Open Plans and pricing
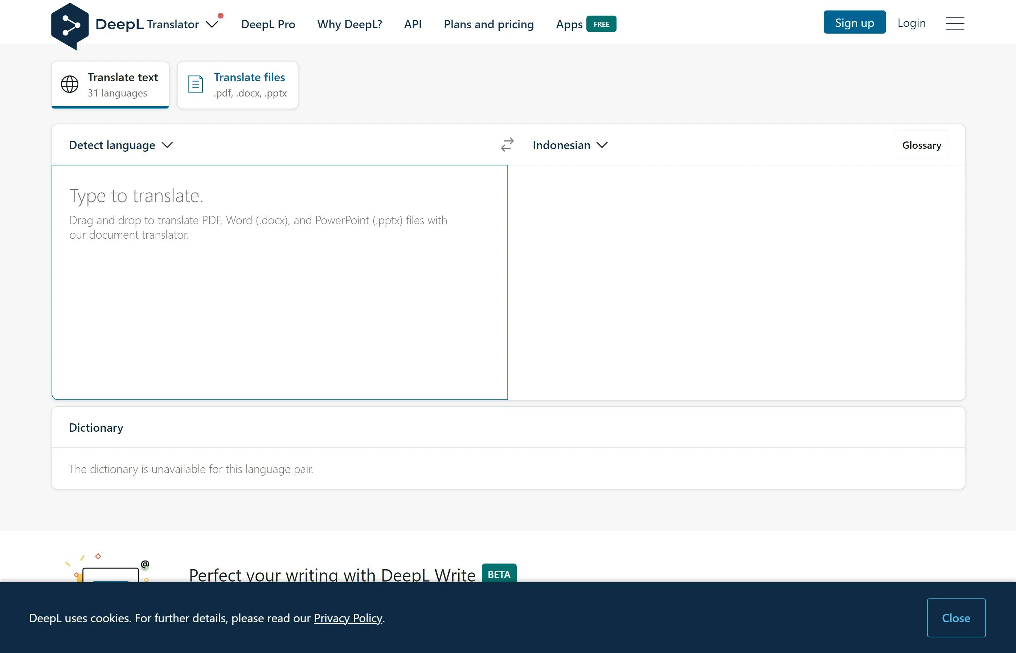The width and height of the screenshot is (1016, 653). pos(488,24)
